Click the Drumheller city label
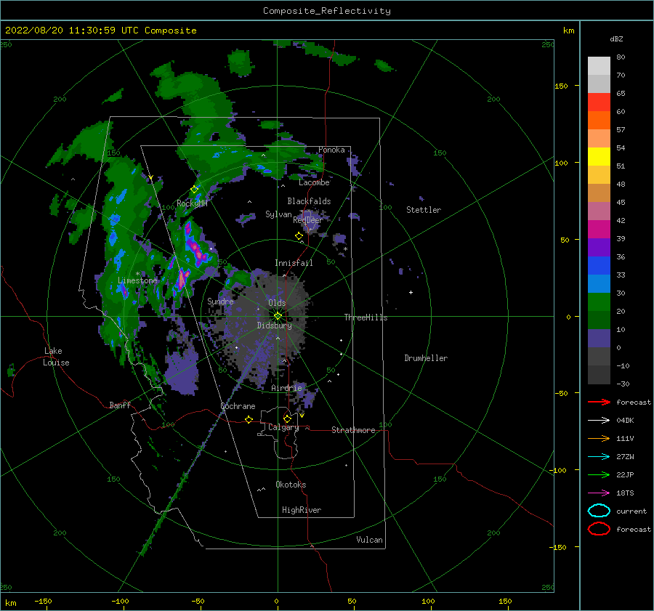 point(426,358)
